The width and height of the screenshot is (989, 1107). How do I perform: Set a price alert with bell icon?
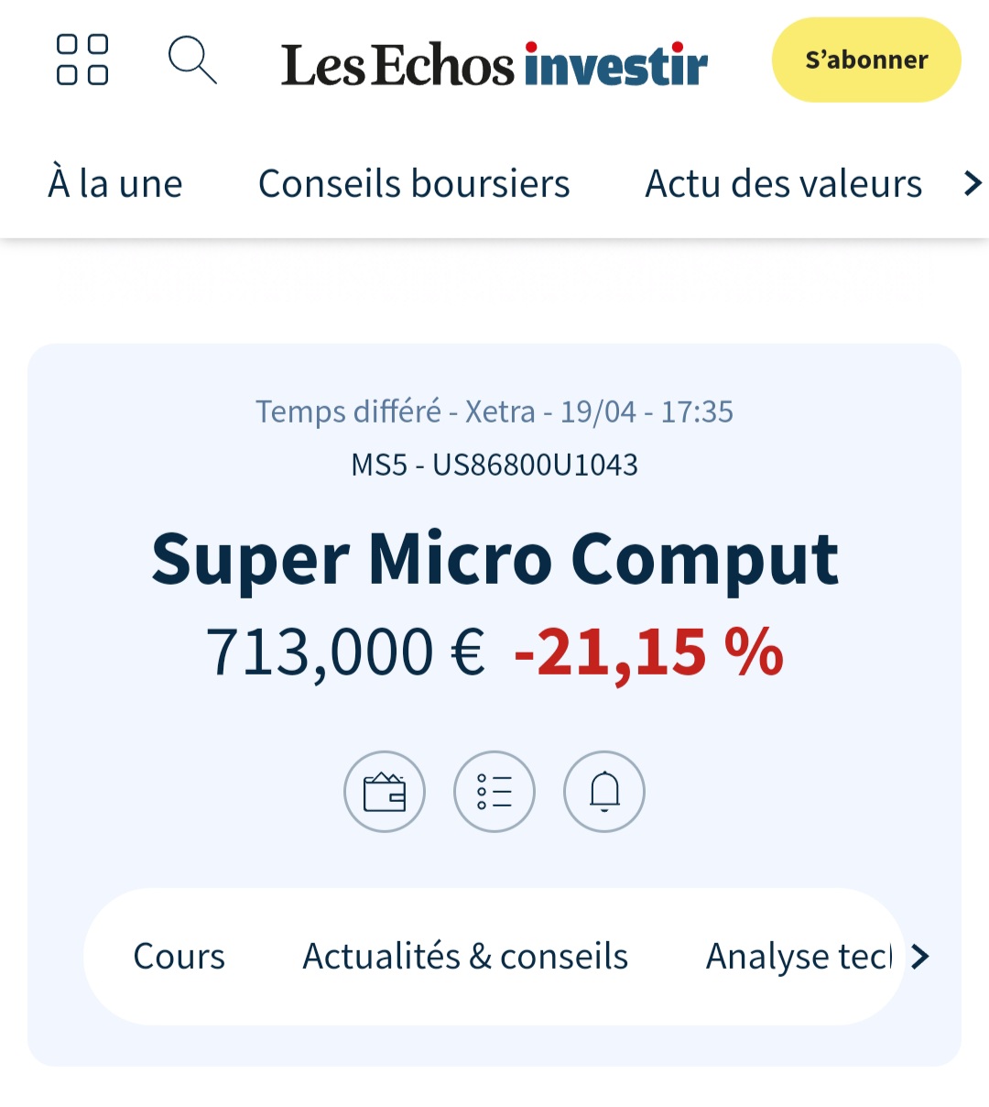click(x=604, y=792)
